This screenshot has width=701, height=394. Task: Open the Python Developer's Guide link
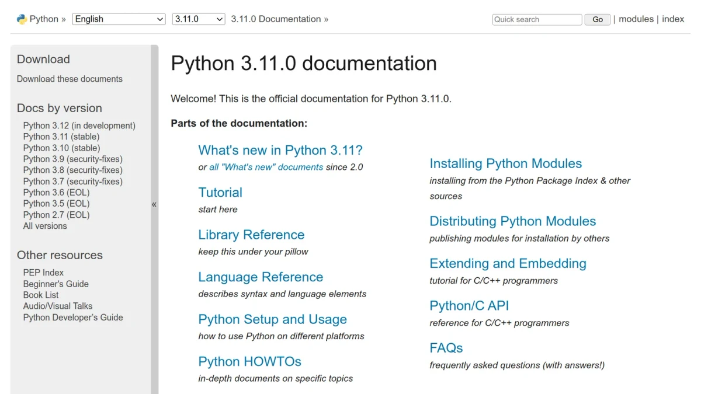coord(73,318)
